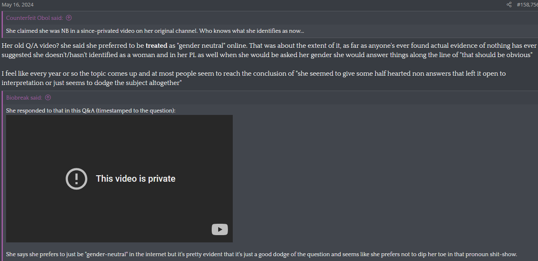The height and width of the screenshot is (261, 538).
Task: Click the YouTube logo in the video embed
Action: 219,229
